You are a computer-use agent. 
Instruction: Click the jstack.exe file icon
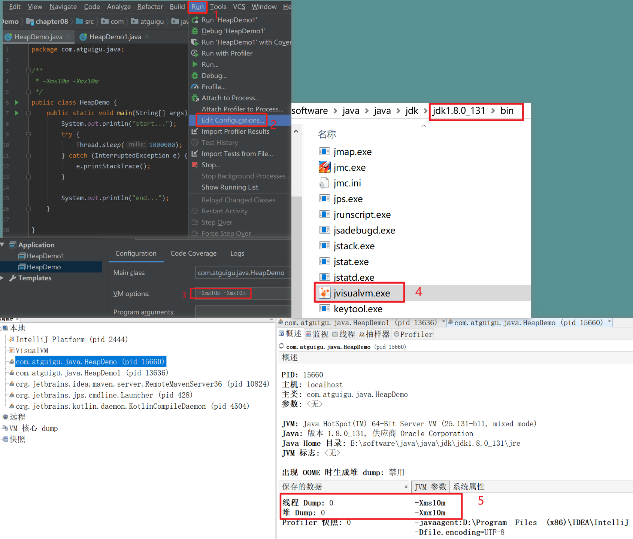(x=324, y=246)
